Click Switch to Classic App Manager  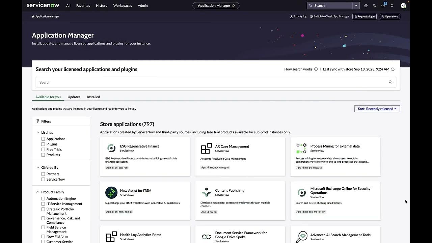pyautogui.click(x=330, y=17)
